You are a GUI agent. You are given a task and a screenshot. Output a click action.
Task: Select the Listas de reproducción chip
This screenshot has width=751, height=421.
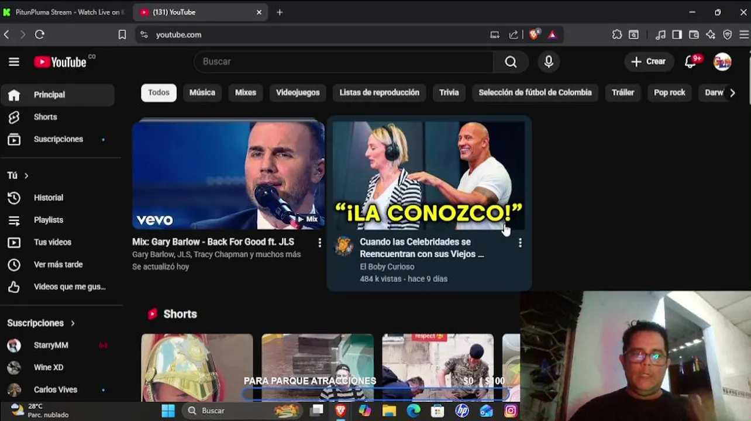pyautogui.click(x=380, y=92)
